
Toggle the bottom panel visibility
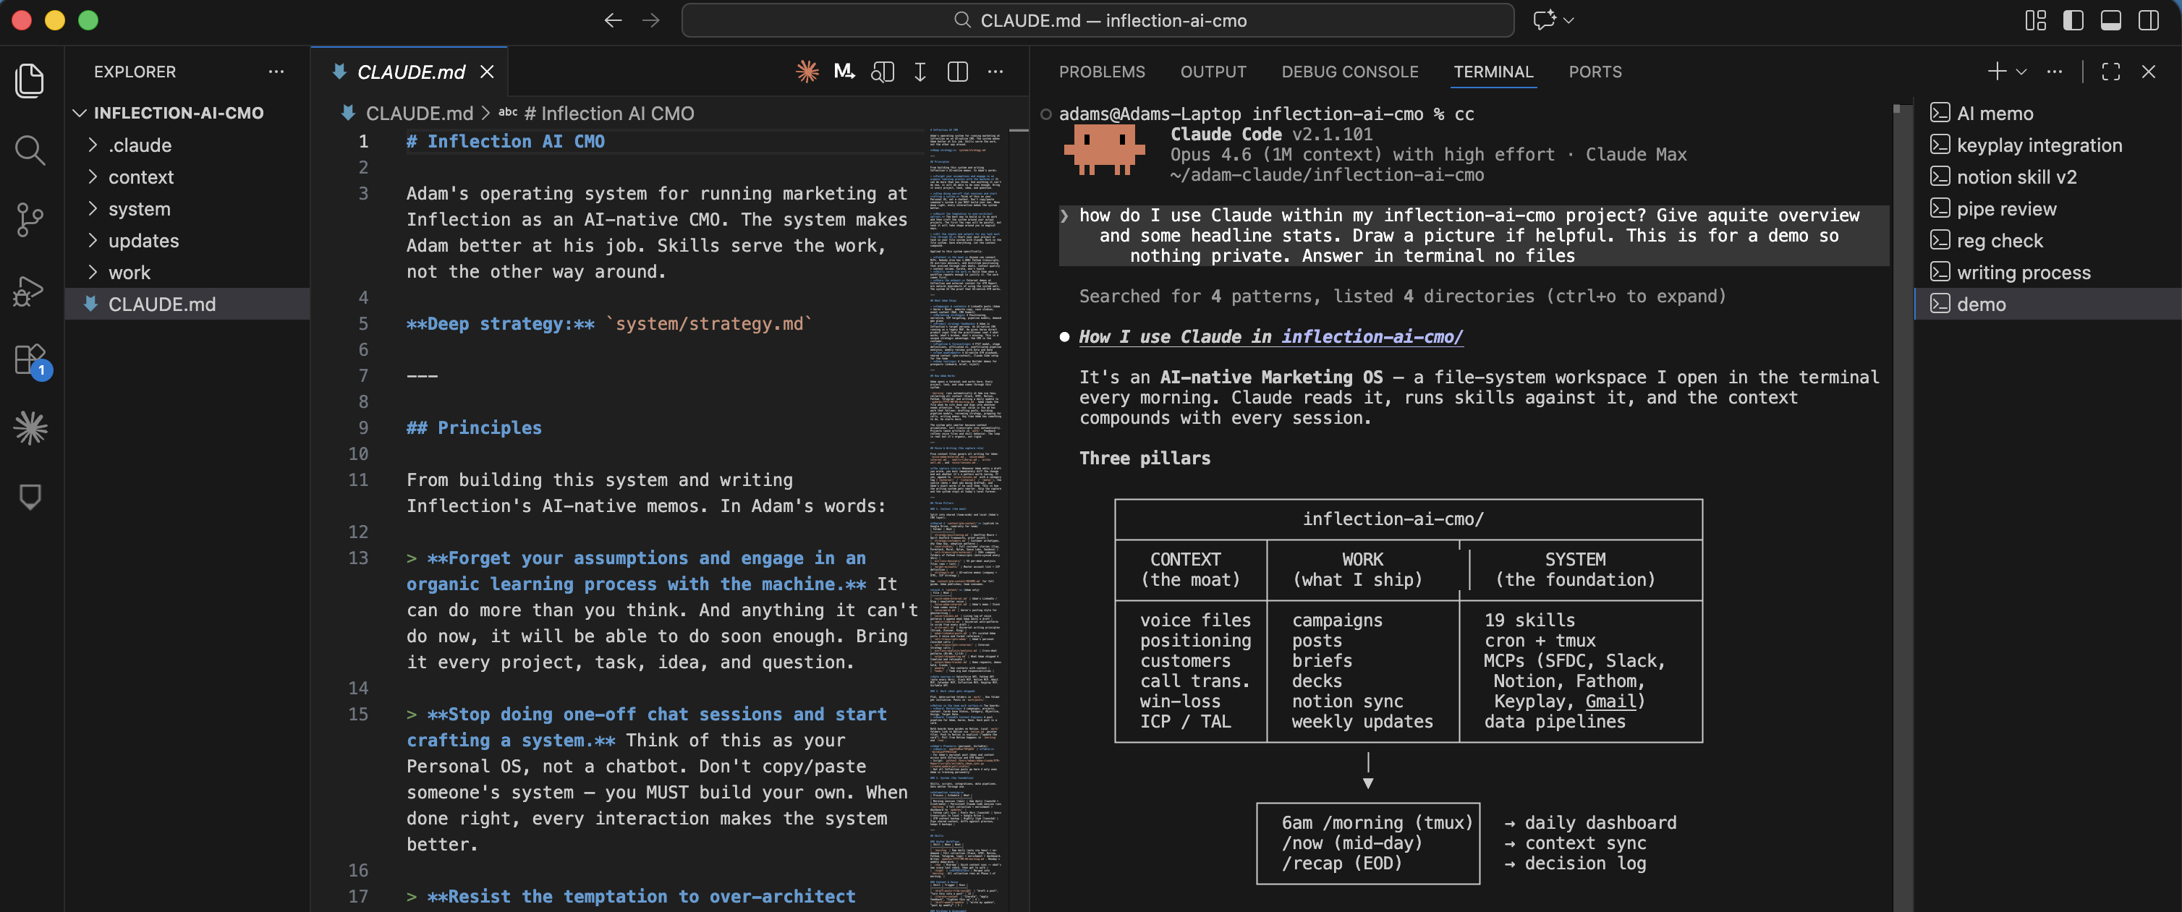point(2110,20)
